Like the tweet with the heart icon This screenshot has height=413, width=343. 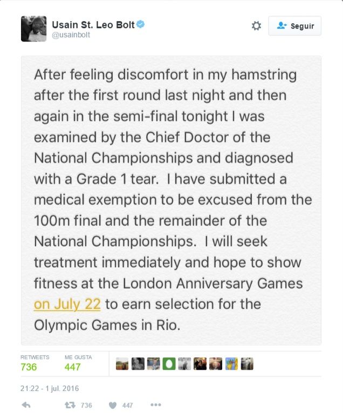click(113, 405)
